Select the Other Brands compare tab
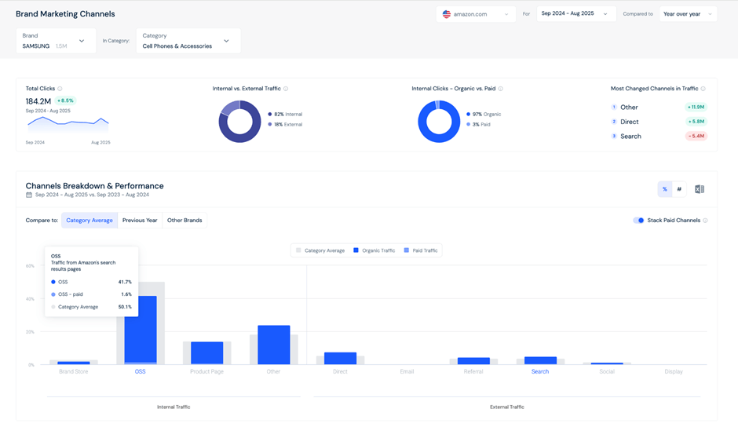Screen dimensions: 738x427 coord(184,221)
